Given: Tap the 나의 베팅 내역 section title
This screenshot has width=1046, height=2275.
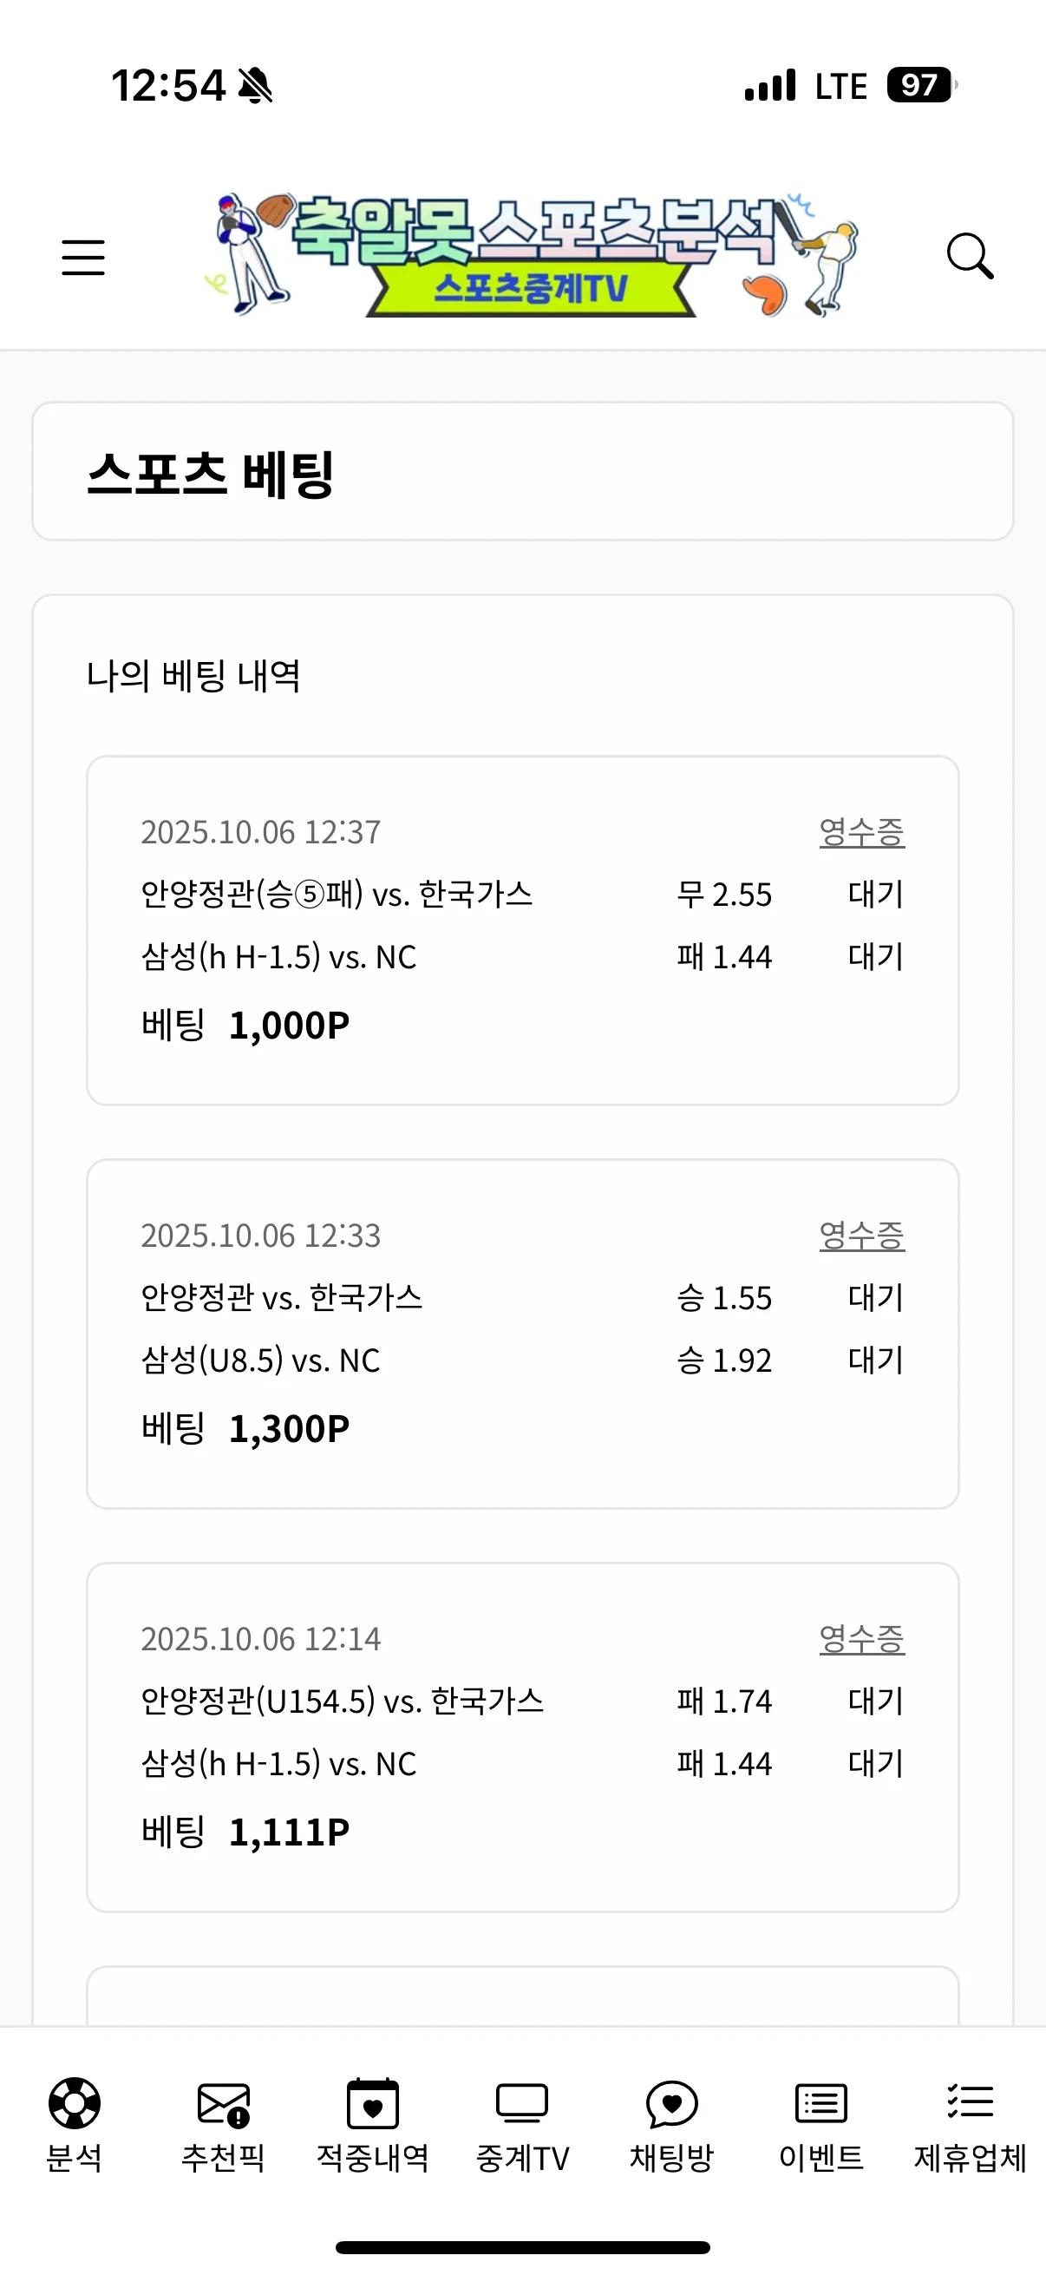Looking at the screenshot, I should (x=193, y=677).
